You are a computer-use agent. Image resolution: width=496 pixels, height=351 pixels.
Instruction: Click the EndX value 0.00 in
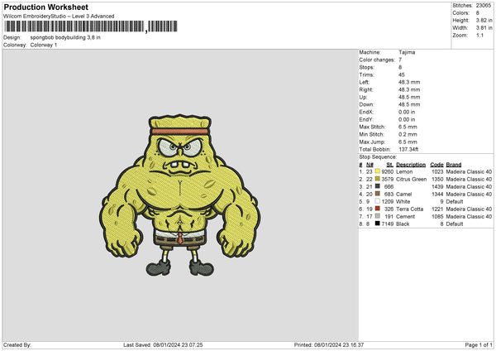(407, 112)
